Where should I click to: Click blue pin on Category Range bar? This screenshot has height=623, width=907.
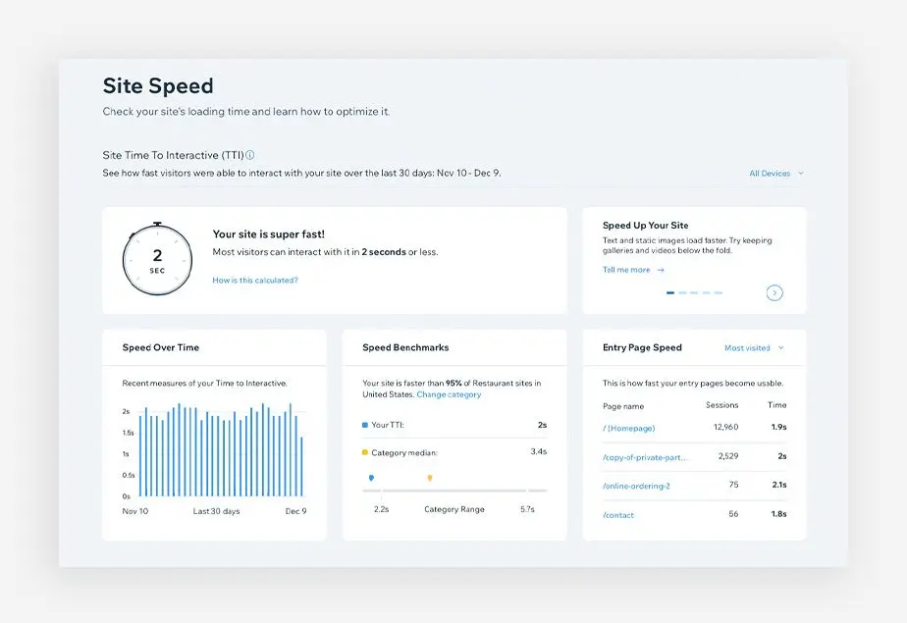(371, 478)
